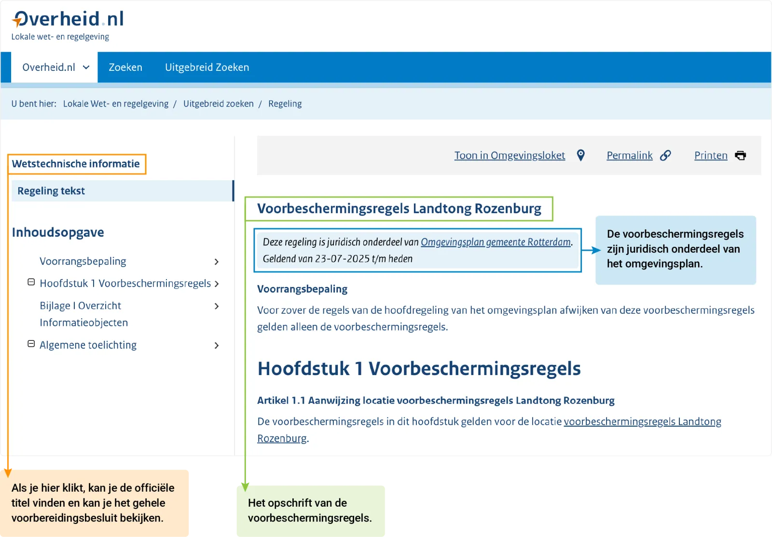Collapse Algemene toelichting with its minus icon
This screenshot has width=772, height=537.
pyautogui.click(x=30, y=344)
